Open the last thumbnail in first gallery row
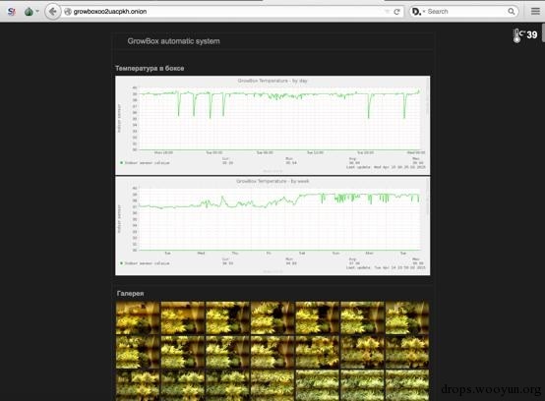The image size is (545, 401). click(x=407, y=317)
